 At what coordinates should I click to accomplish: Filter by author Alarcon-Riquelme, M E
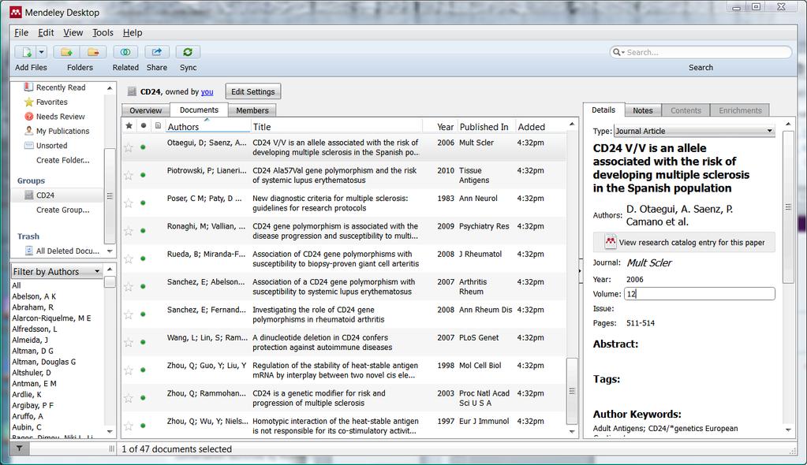pyautogui.click(x=51, y=318)
